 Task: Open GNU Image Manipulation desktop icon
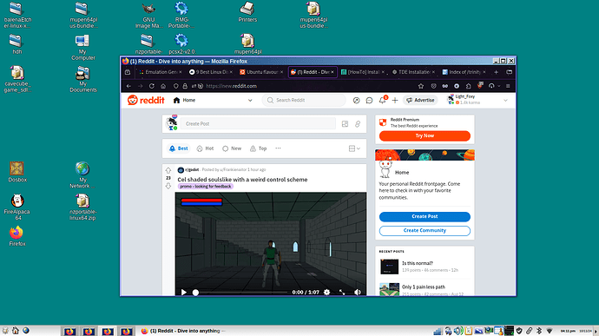[148, 16]
